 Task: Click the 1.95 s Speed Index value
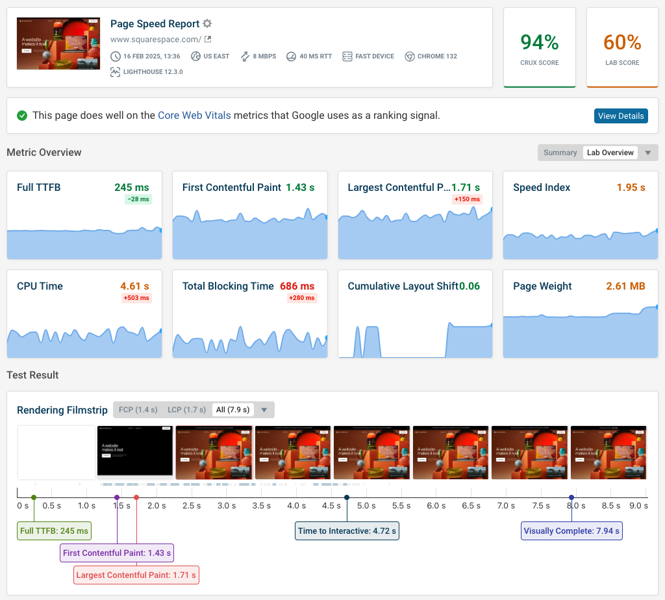pyautogui.click(x=631, y=188)
